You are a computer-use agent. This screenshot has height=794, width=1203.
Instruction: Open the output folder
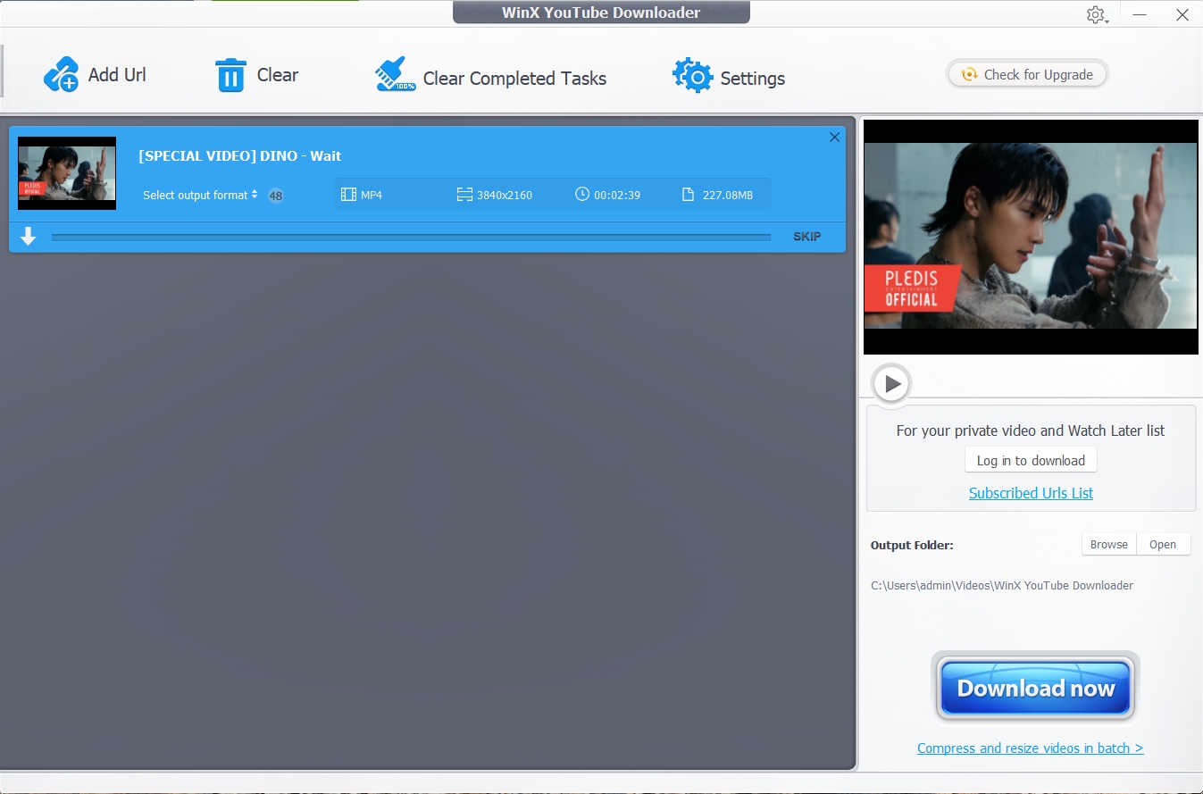(1162, 545)
